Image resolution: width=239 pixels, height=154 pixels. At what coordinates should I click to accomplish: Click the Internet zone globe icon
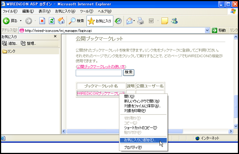(197, 138)
